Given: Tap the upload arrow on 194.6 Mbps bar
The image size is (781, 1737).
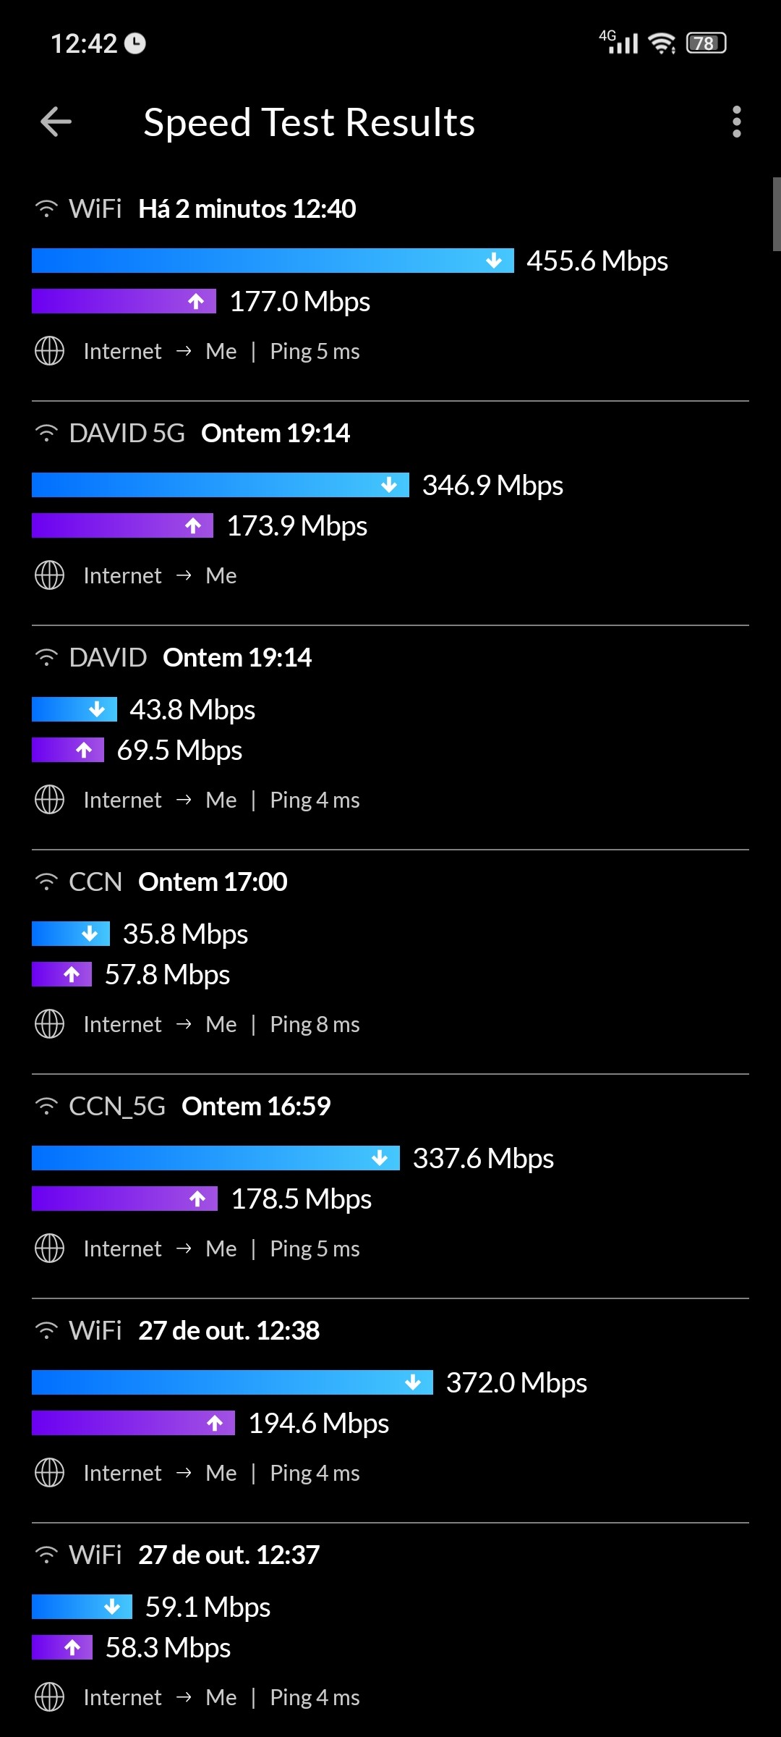Looking at the screenshot, I should 215,1423.
